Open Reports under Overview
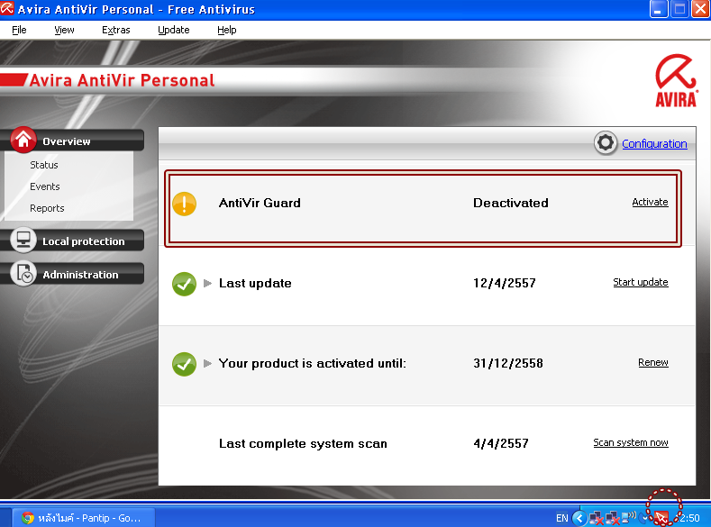The width and height of the screenshot is (711, 527). (47, 208)
